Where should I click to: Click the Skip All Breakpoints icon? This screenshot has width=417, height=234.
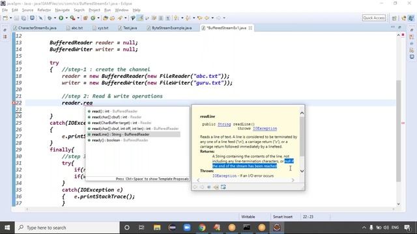coord(40,18)
